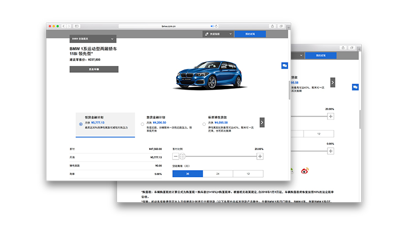401x226 pixels.
Task: Click the back window vertical scrollbar
Action: pyautogui.click(x=360, y=119)
